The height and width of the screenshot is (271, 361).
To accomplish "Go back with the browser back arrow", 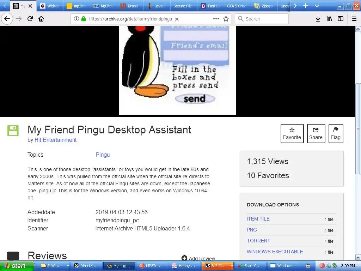I will point(7,19).
